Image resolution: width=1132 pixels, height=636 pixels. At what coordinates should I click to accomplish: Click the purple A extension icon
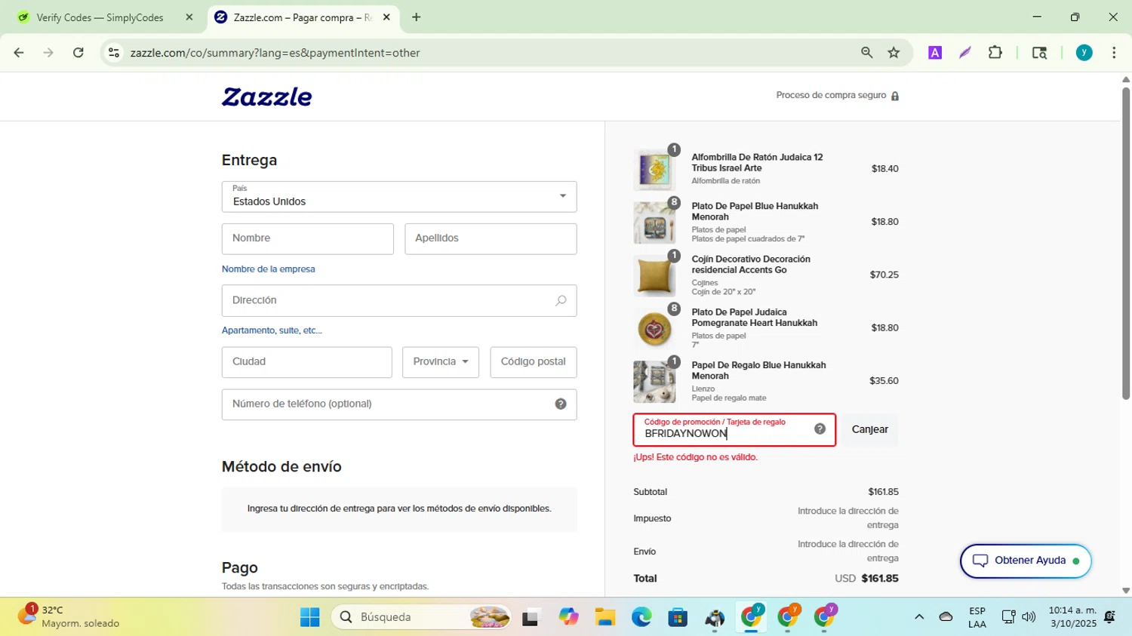tap(935, 53)
